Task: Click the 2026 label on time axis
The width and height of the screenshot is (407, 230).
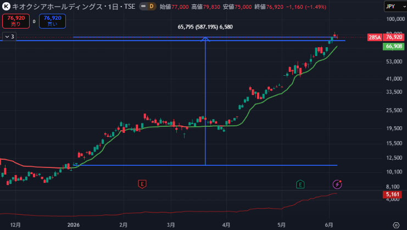Action: pos(74,225)
